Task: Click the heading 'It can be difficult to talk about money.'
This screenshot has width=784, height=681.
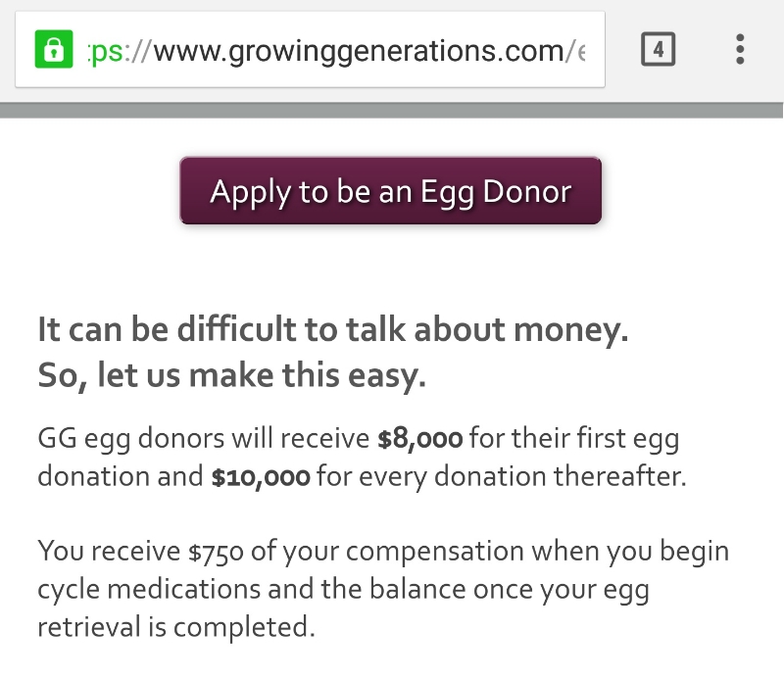Action: pos(332,331)
